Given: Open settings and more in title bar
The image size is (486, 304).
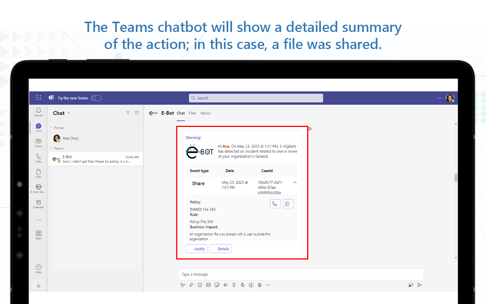Looking at the screenshot, I should [440, 98].
